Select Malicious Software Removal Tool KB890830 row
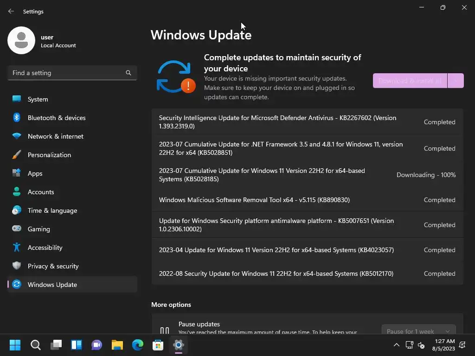Image resolution: width=475 pixels, height=356 pixels. (307, 200)
